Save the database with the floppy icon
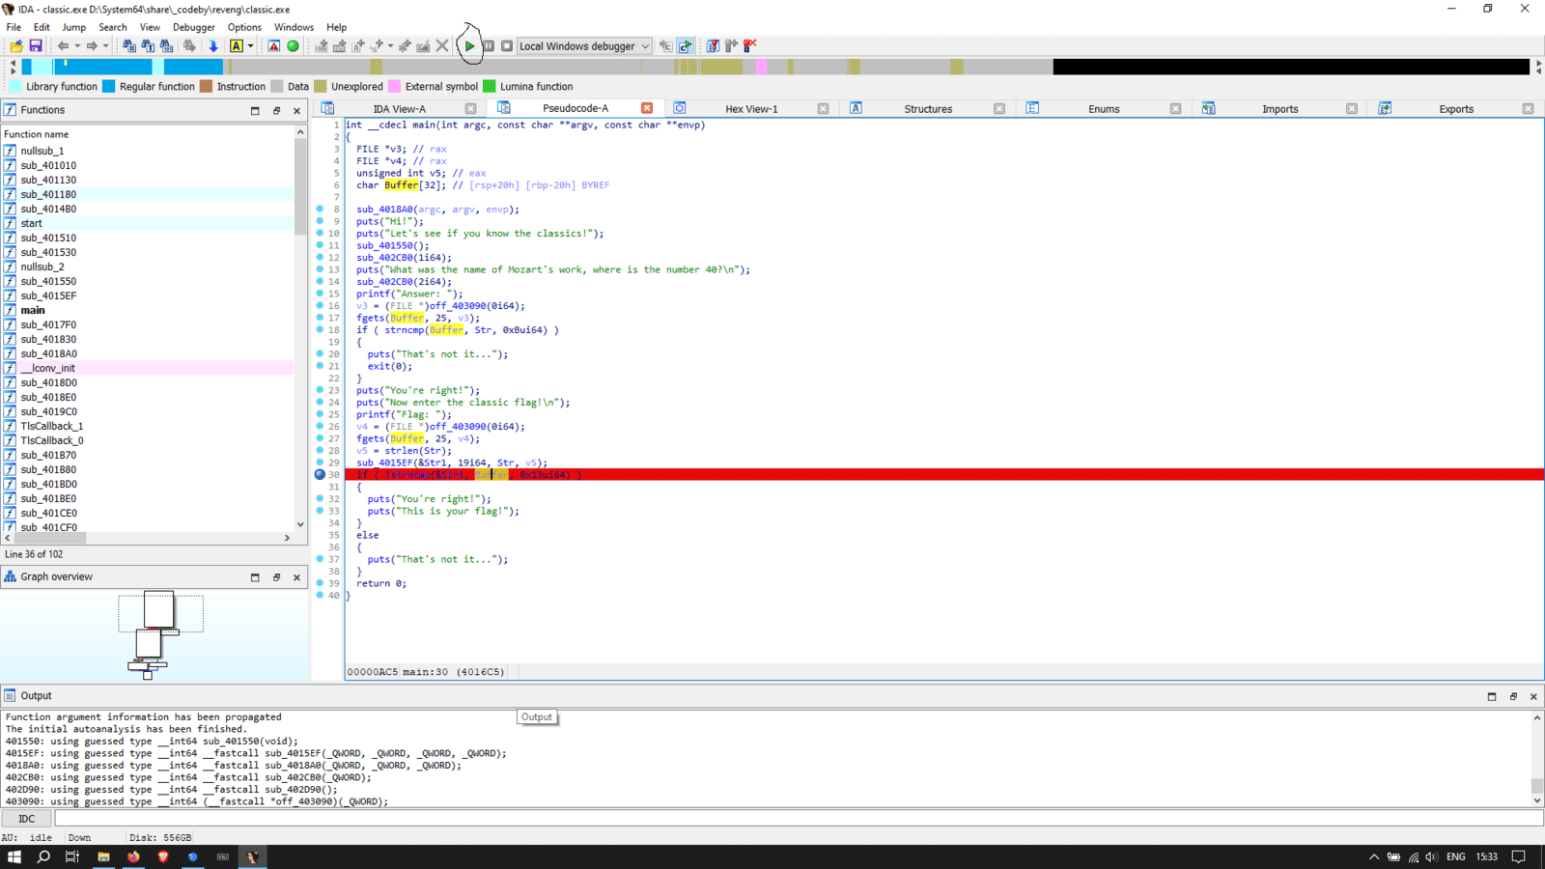 click(36, 46)
